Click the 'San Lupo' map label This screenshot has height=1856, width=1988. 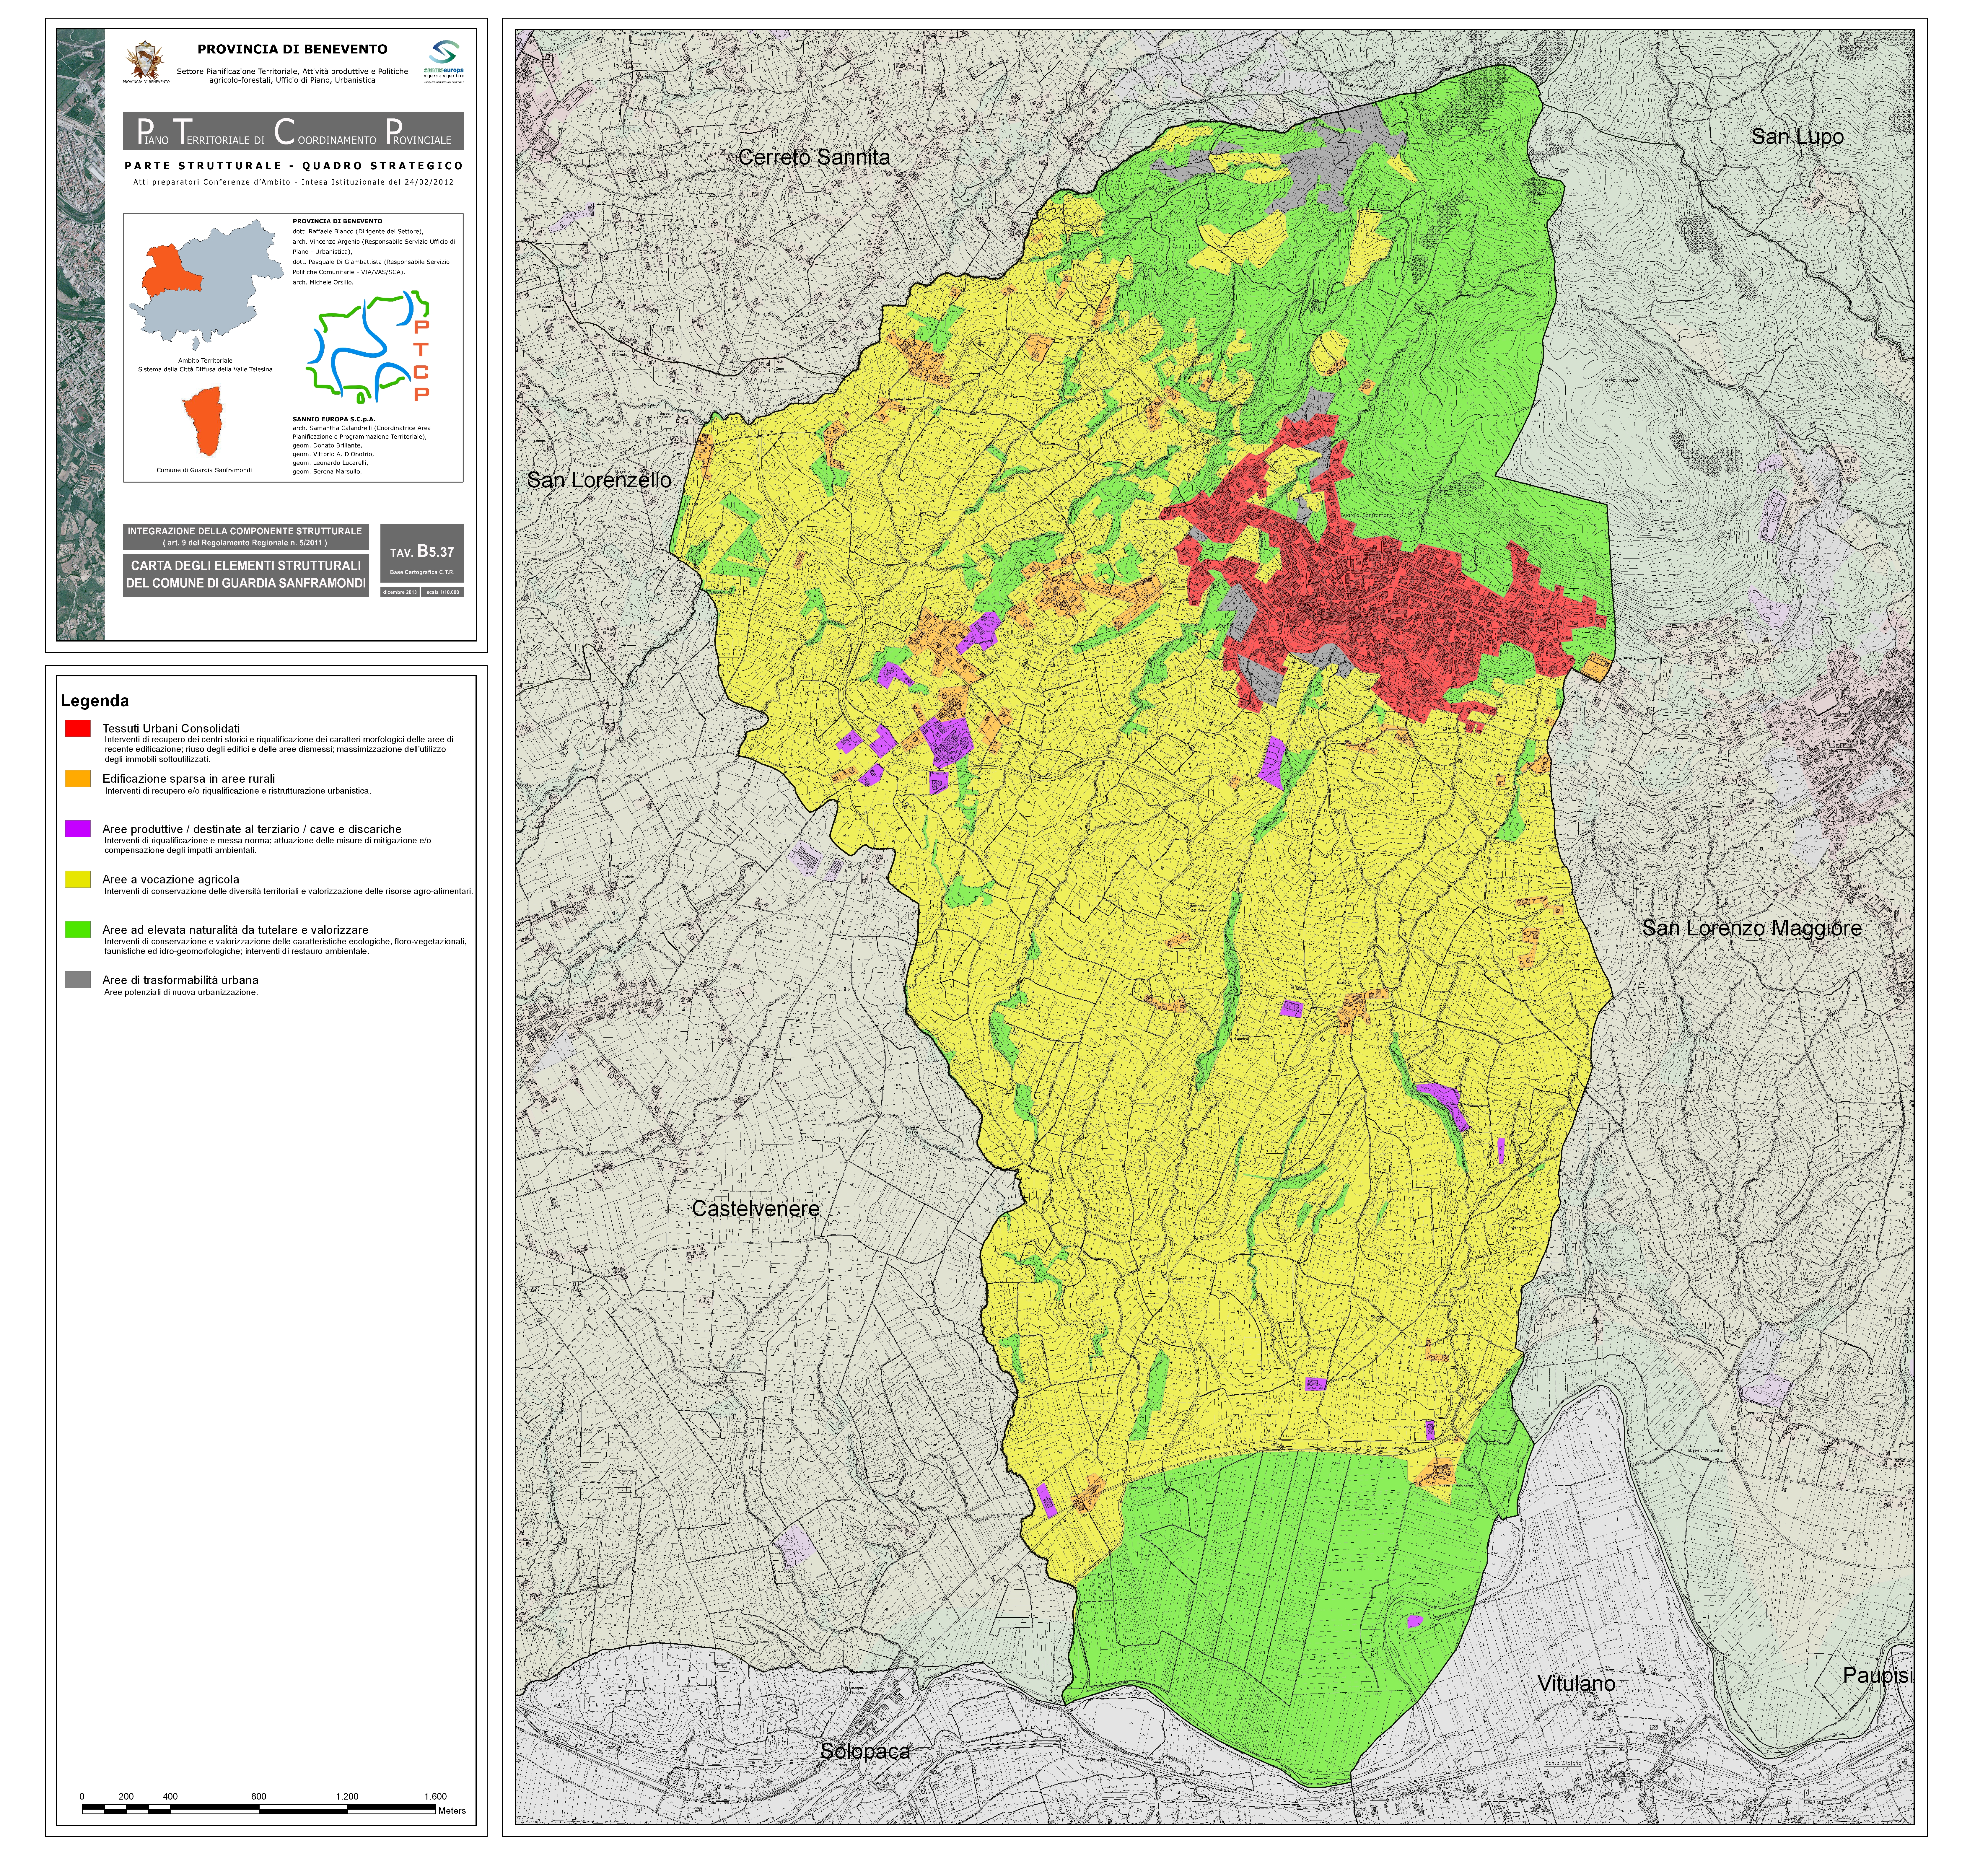(x=1797, y=137)
